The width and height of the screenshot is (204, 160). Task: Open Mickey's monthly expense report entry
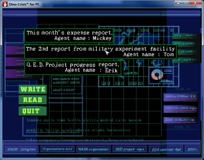[69, 35]
